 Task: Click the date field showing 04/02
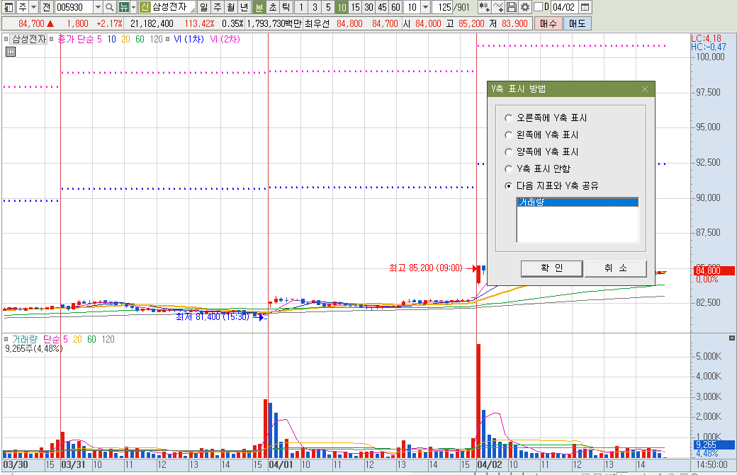pyautogui.click(x=563, y=7)
